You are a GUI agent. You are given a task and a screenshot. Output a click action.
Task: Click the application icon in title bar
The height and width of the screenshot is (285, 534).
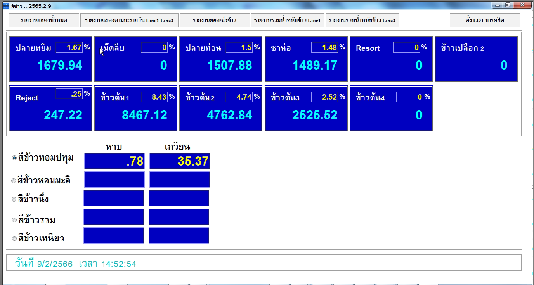point(6,5)
